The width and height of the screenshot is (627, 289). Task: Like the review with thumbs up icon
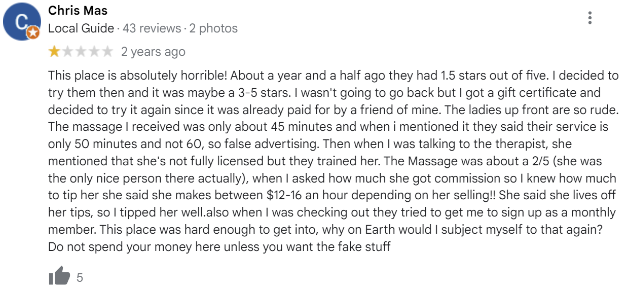click(59, 277)
